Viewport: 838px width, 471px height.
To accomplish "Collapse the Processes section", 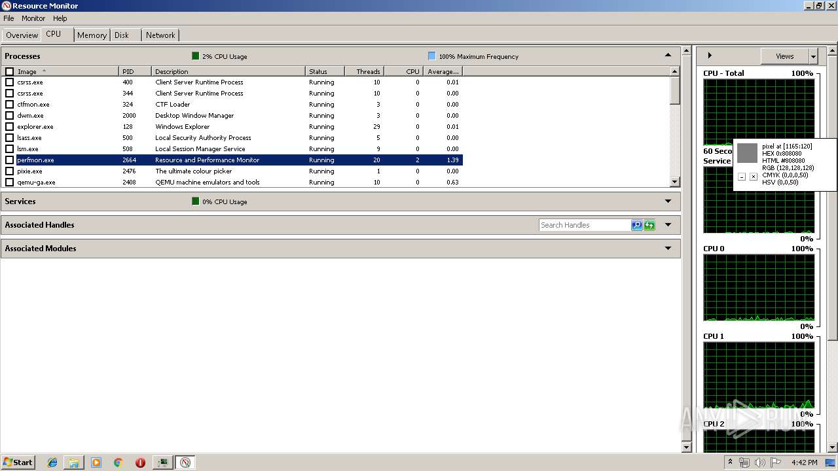I will pyautogui.click(x=668, y=56).
